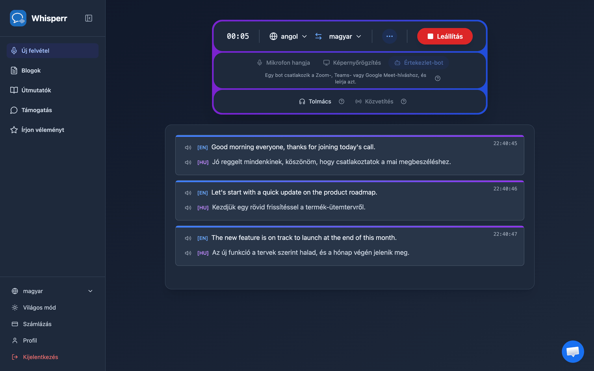Select Mikrofon hangja input mode
The width and height of the screenshot is (594, 371).
point(284,63)
